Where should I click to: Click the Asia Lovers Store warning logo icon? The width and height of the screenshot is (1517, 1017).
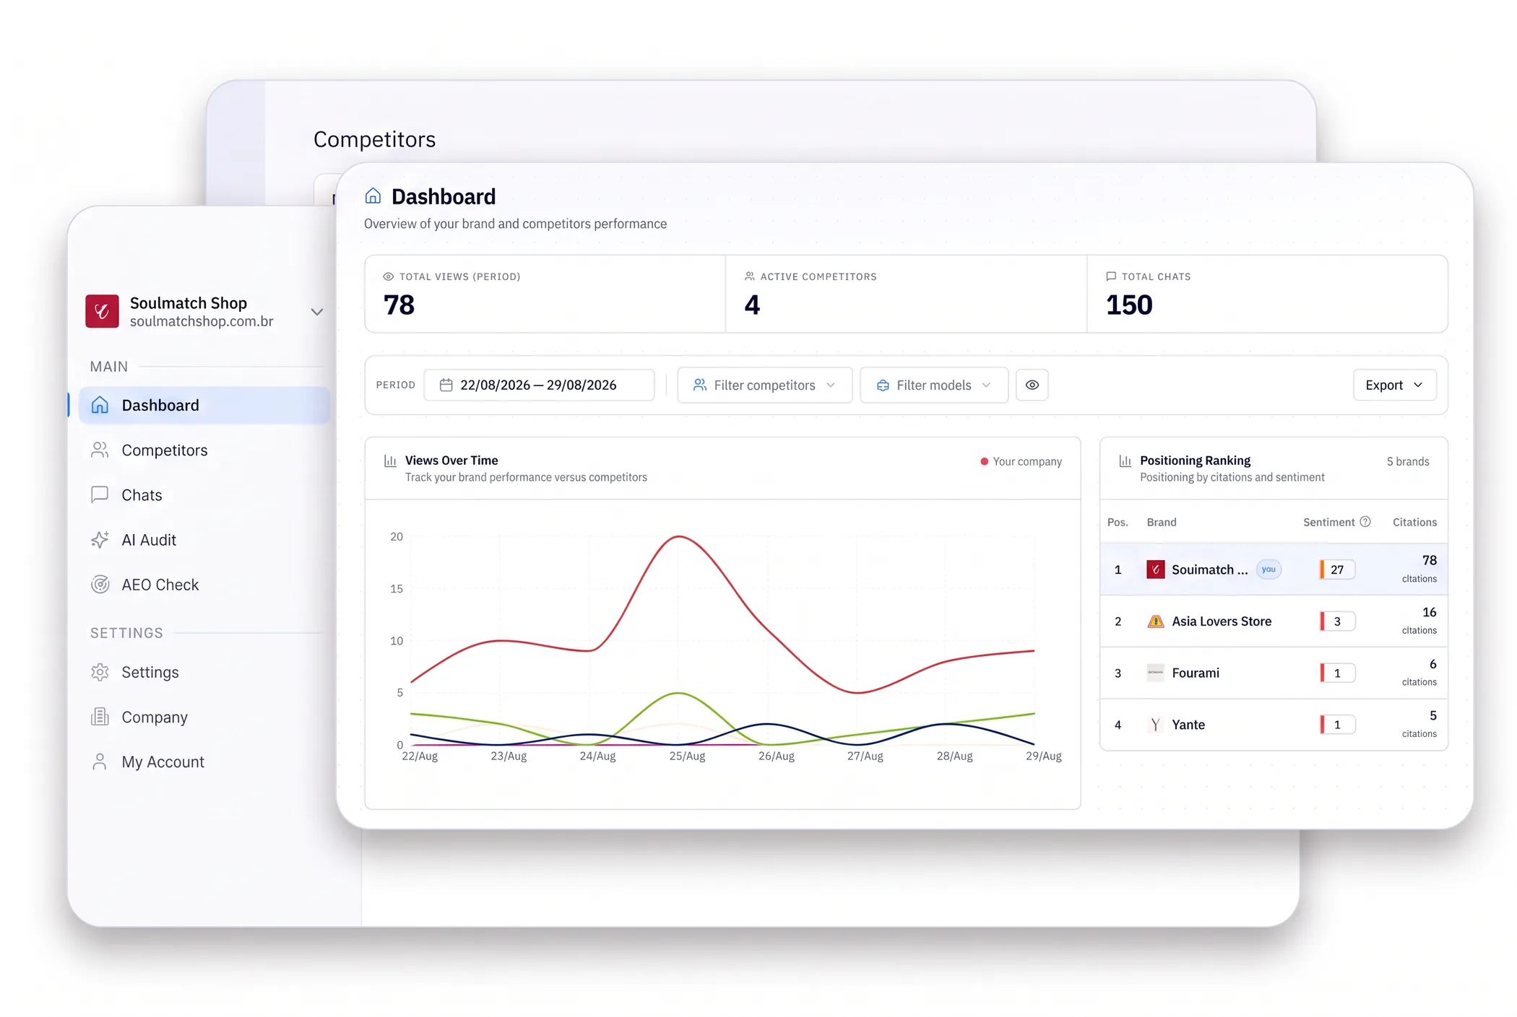tap(1155, 621)
